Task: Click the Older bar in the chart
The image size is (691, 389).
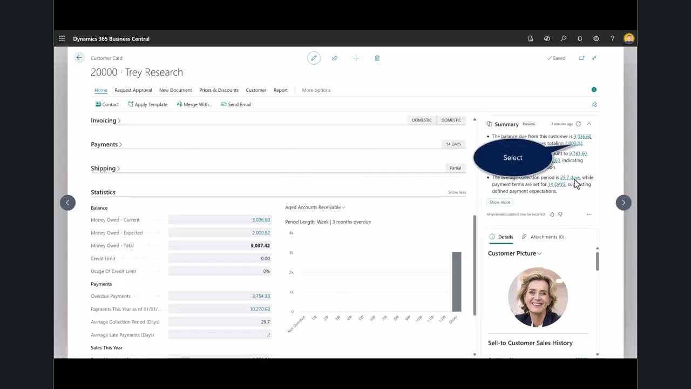Action: point(457,281)
